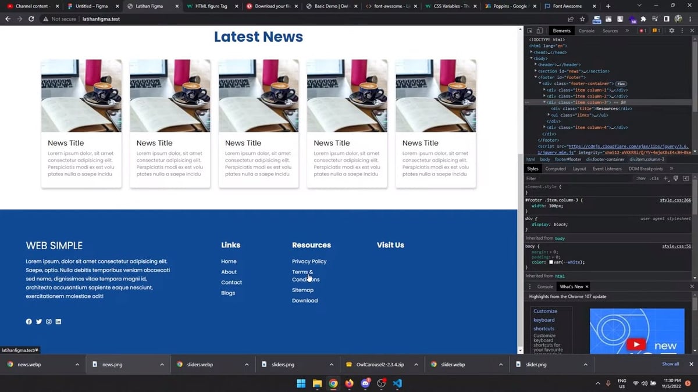Open Visual Studio Code from taskbar
Screen dimensions: 698x392
click(x=397, y=383)
